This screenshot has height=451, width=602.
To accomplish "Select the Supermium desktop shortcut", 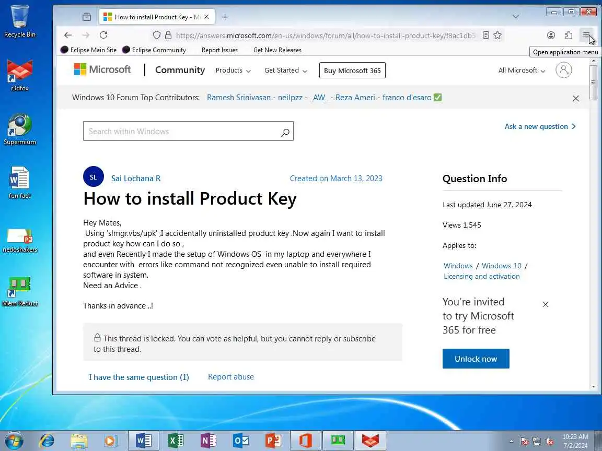I will (19, 129).
